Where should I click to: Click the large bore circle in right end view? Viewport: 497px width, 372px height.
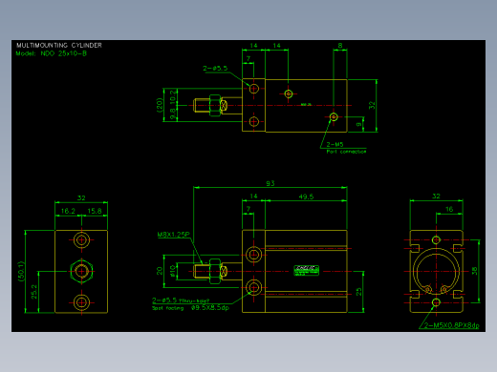click(x=436, y=271)
